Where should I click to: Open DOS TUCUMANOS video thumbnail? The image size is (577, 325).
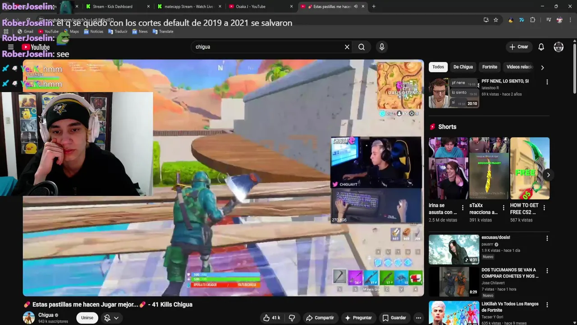pyautogui.click(x=453, y=282)
